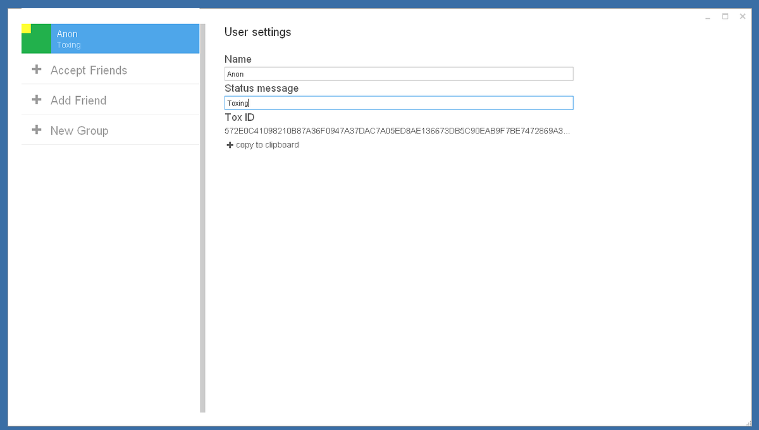Minimize the Tox window
The width and height of the screenshot is (759, 430).
708,17
